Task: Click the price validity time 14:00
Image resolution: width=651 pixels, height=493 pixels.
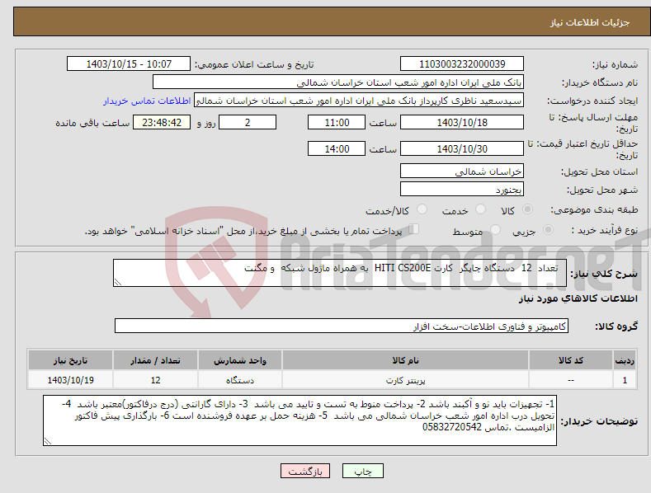Action: 337,148
